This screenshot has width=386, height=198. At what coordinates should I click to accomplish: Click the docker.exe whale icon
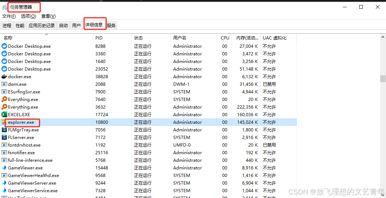[4, 76]
